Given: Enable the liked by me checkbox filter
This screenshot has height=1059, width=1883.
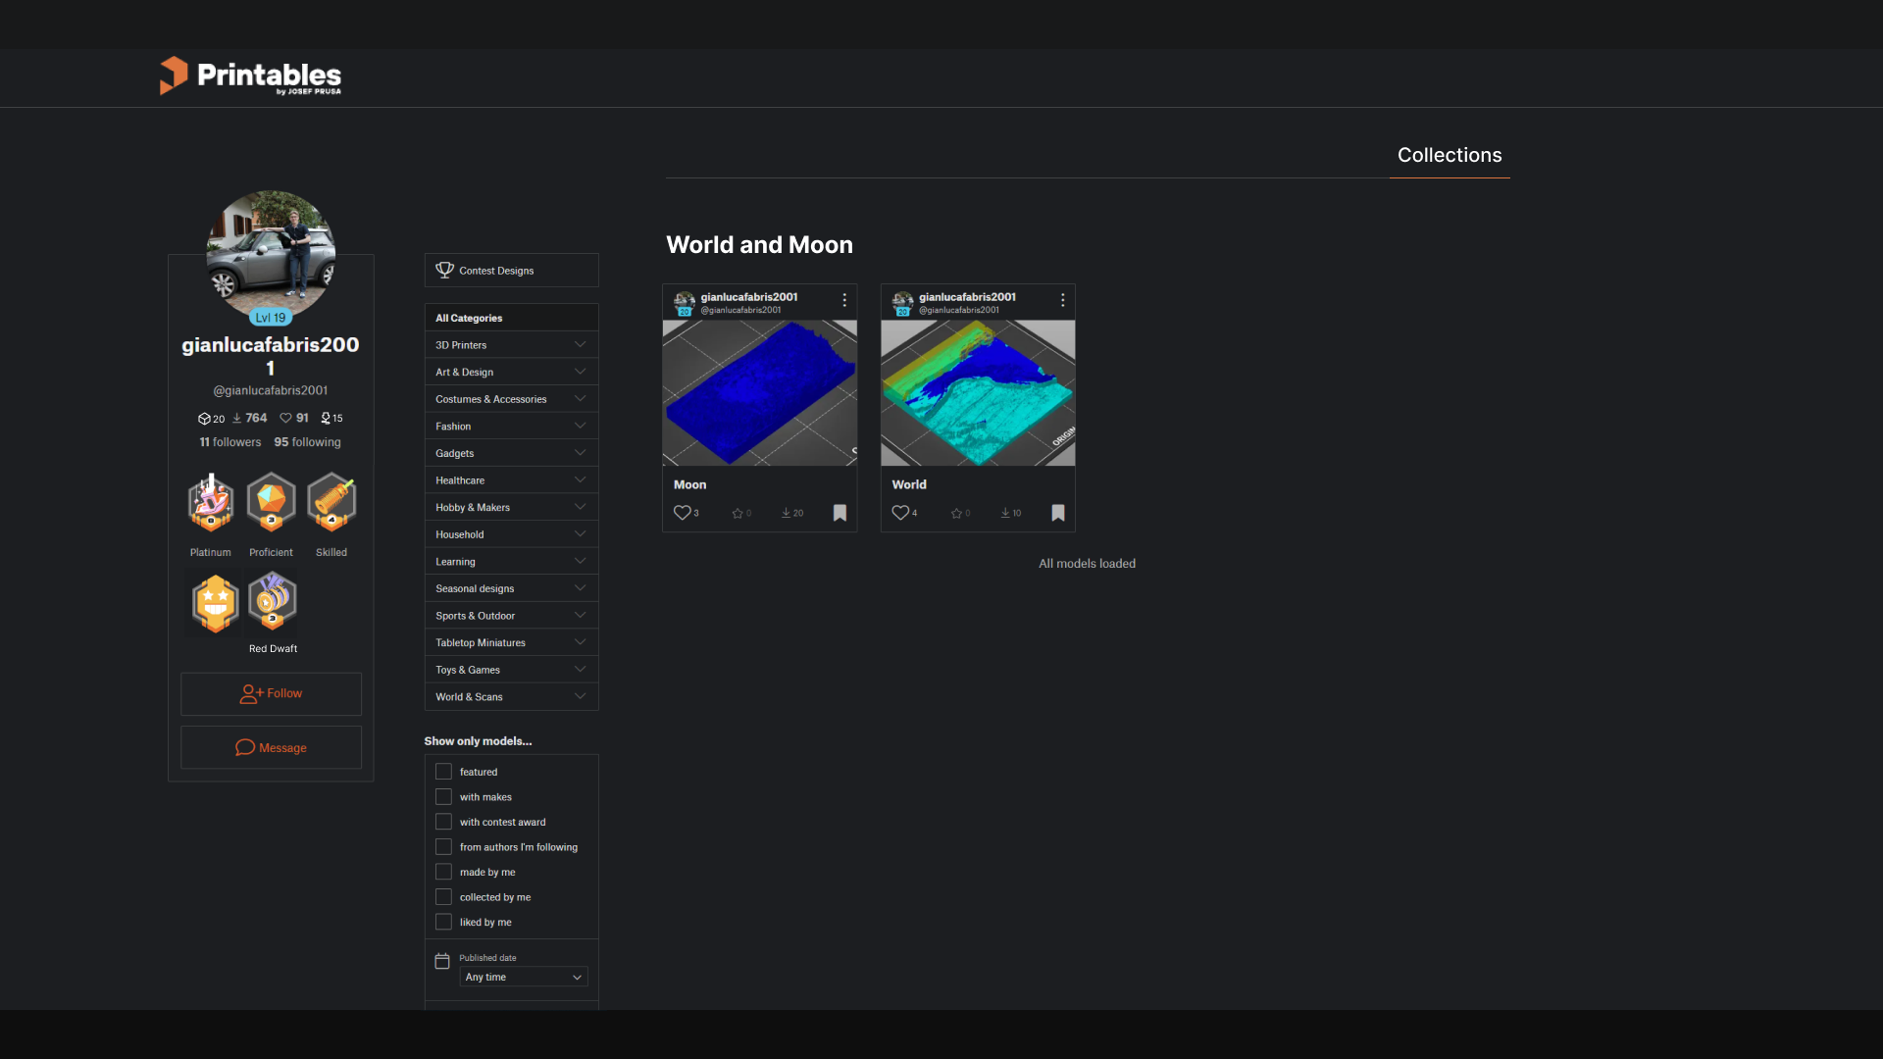Looking at the screenshot, I should tap(443, 922).
